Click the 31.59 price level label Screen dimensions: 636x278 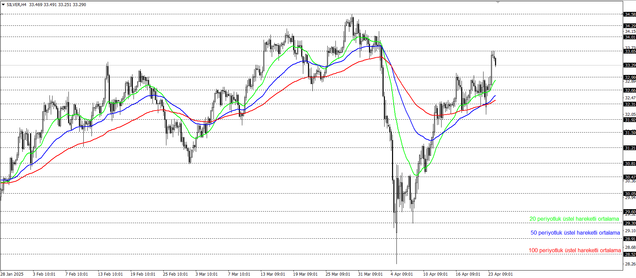(630, 133)
